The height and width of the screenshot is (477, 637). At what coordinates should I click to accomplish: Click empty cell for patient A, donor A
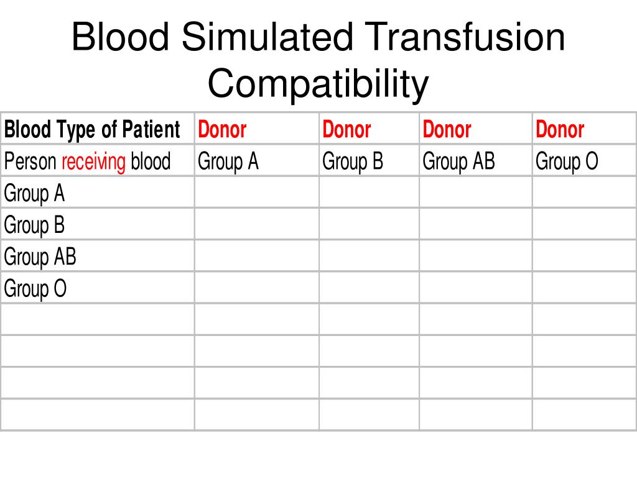coord(257,193)
